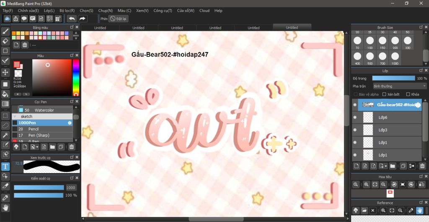
Task: Clear the Reference panel image with X
Action: [x=372, y=210]
